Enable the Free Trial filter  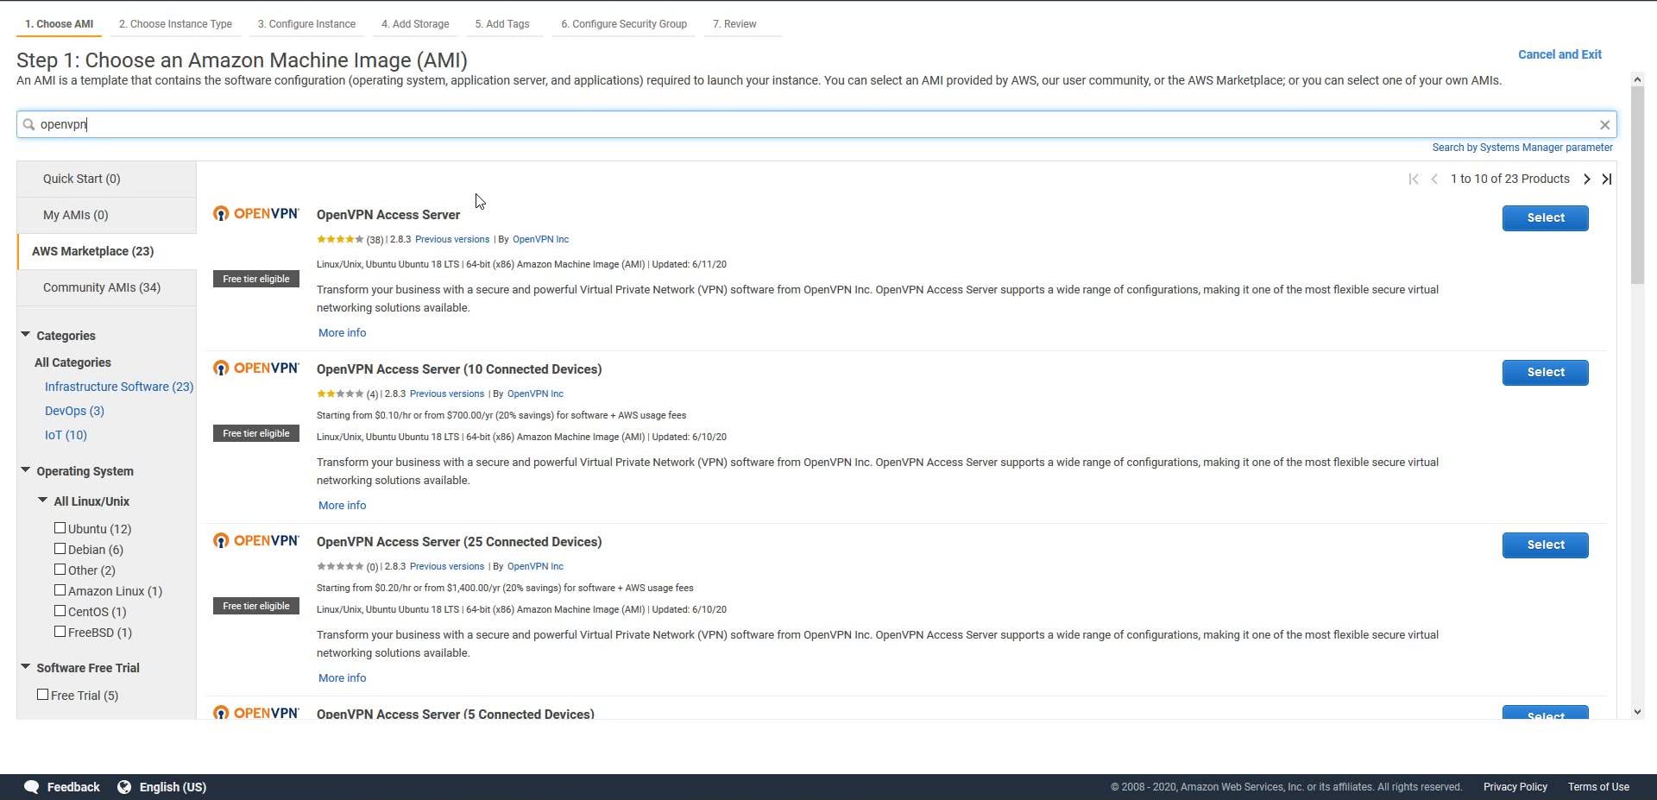tap(43, 694)
